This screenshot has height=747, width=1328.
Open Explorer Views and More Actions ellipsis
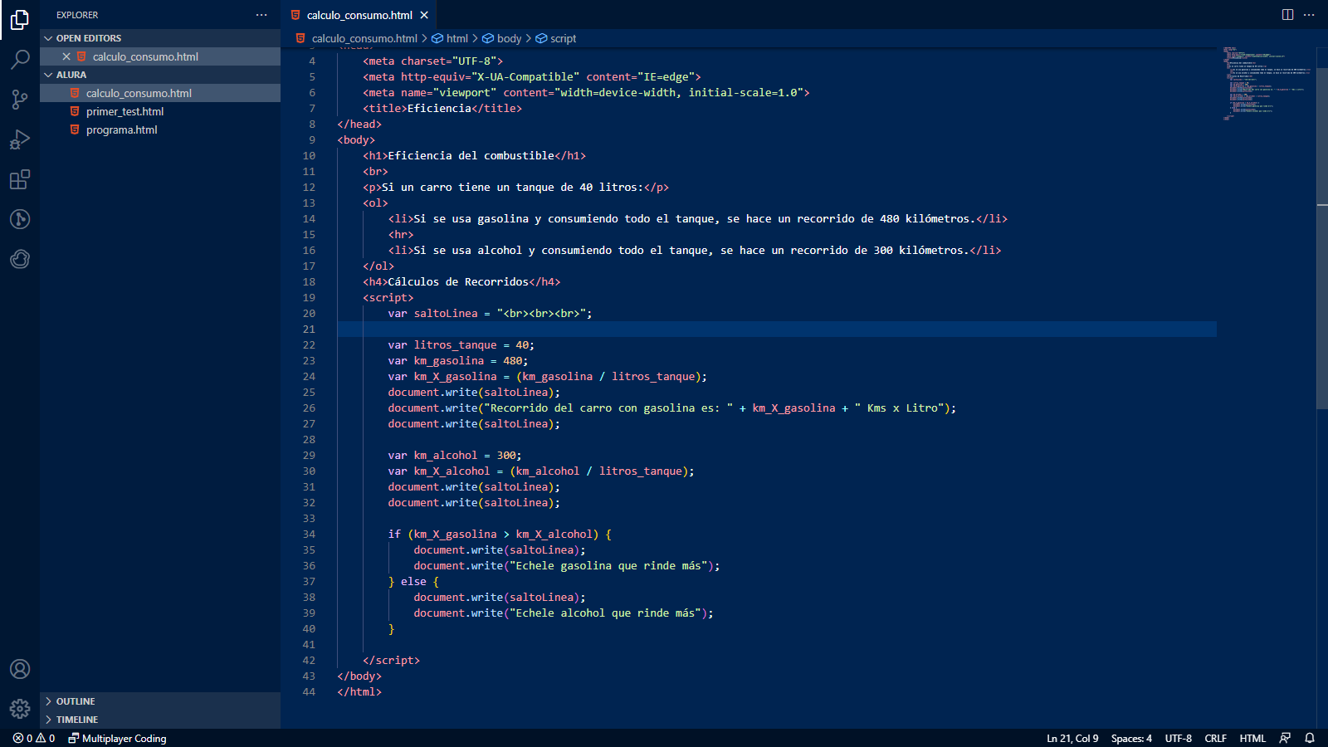(x=261, y=15)
